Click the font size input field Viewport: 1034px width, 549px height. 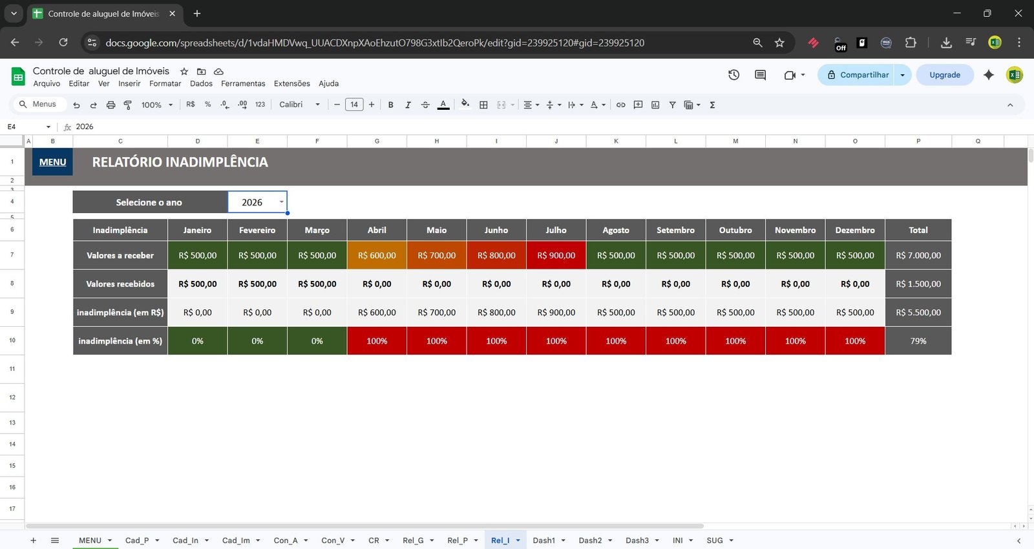click(x=354, y=105)
